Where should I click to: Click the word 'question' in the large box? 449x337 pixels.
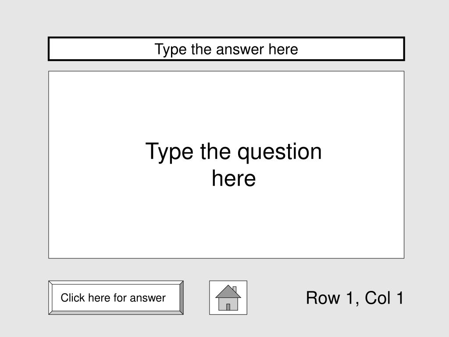coord(279,152)
